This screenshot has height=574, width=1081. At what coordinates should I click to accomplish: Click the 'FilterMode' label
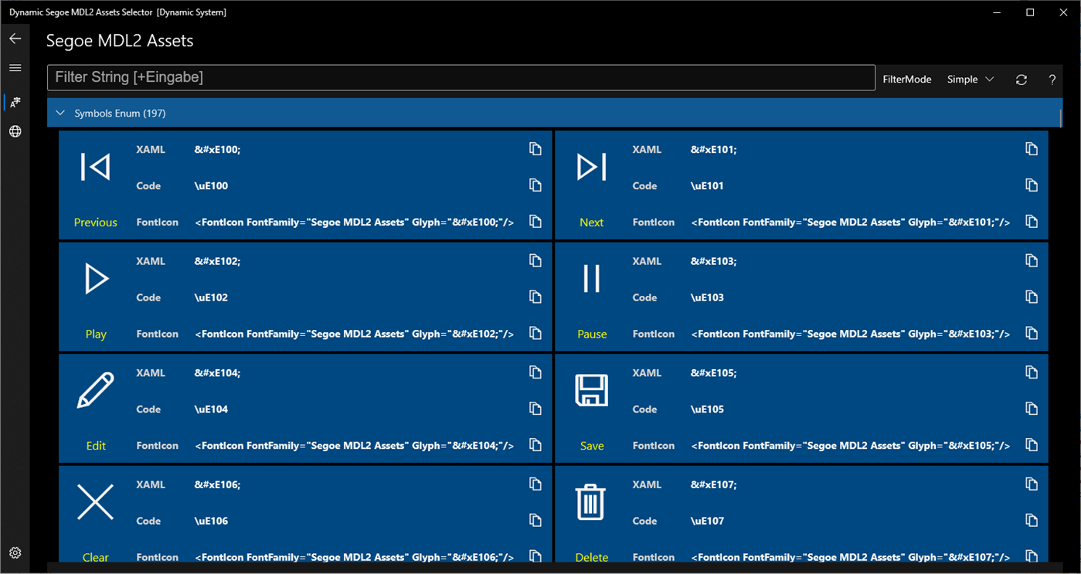click(907, 80)
